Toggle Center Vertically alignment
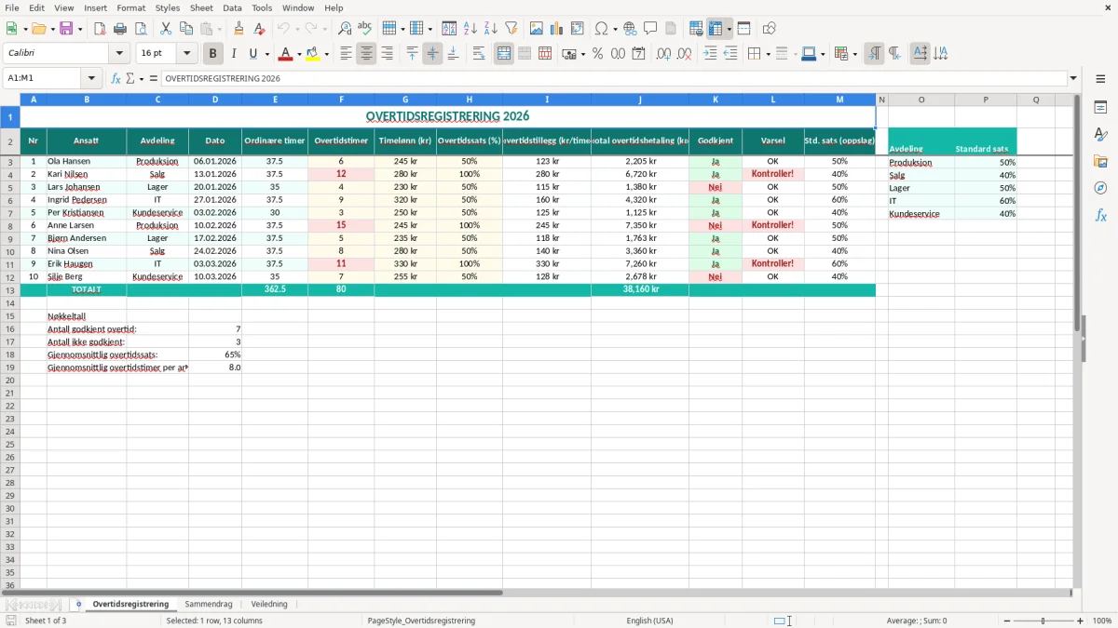This screenshot has width=1118, height=628. tap(432, 54)
